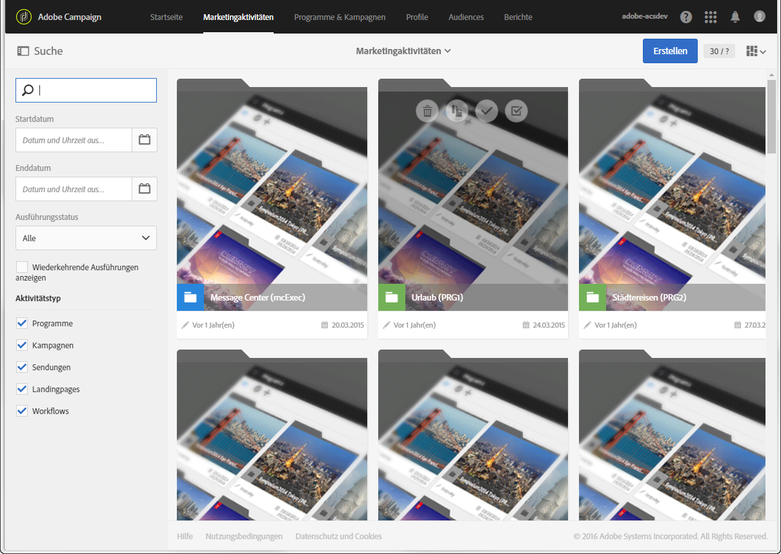Open the Ausführungsstatus Alle dropdown

click(x=86, y=238)
